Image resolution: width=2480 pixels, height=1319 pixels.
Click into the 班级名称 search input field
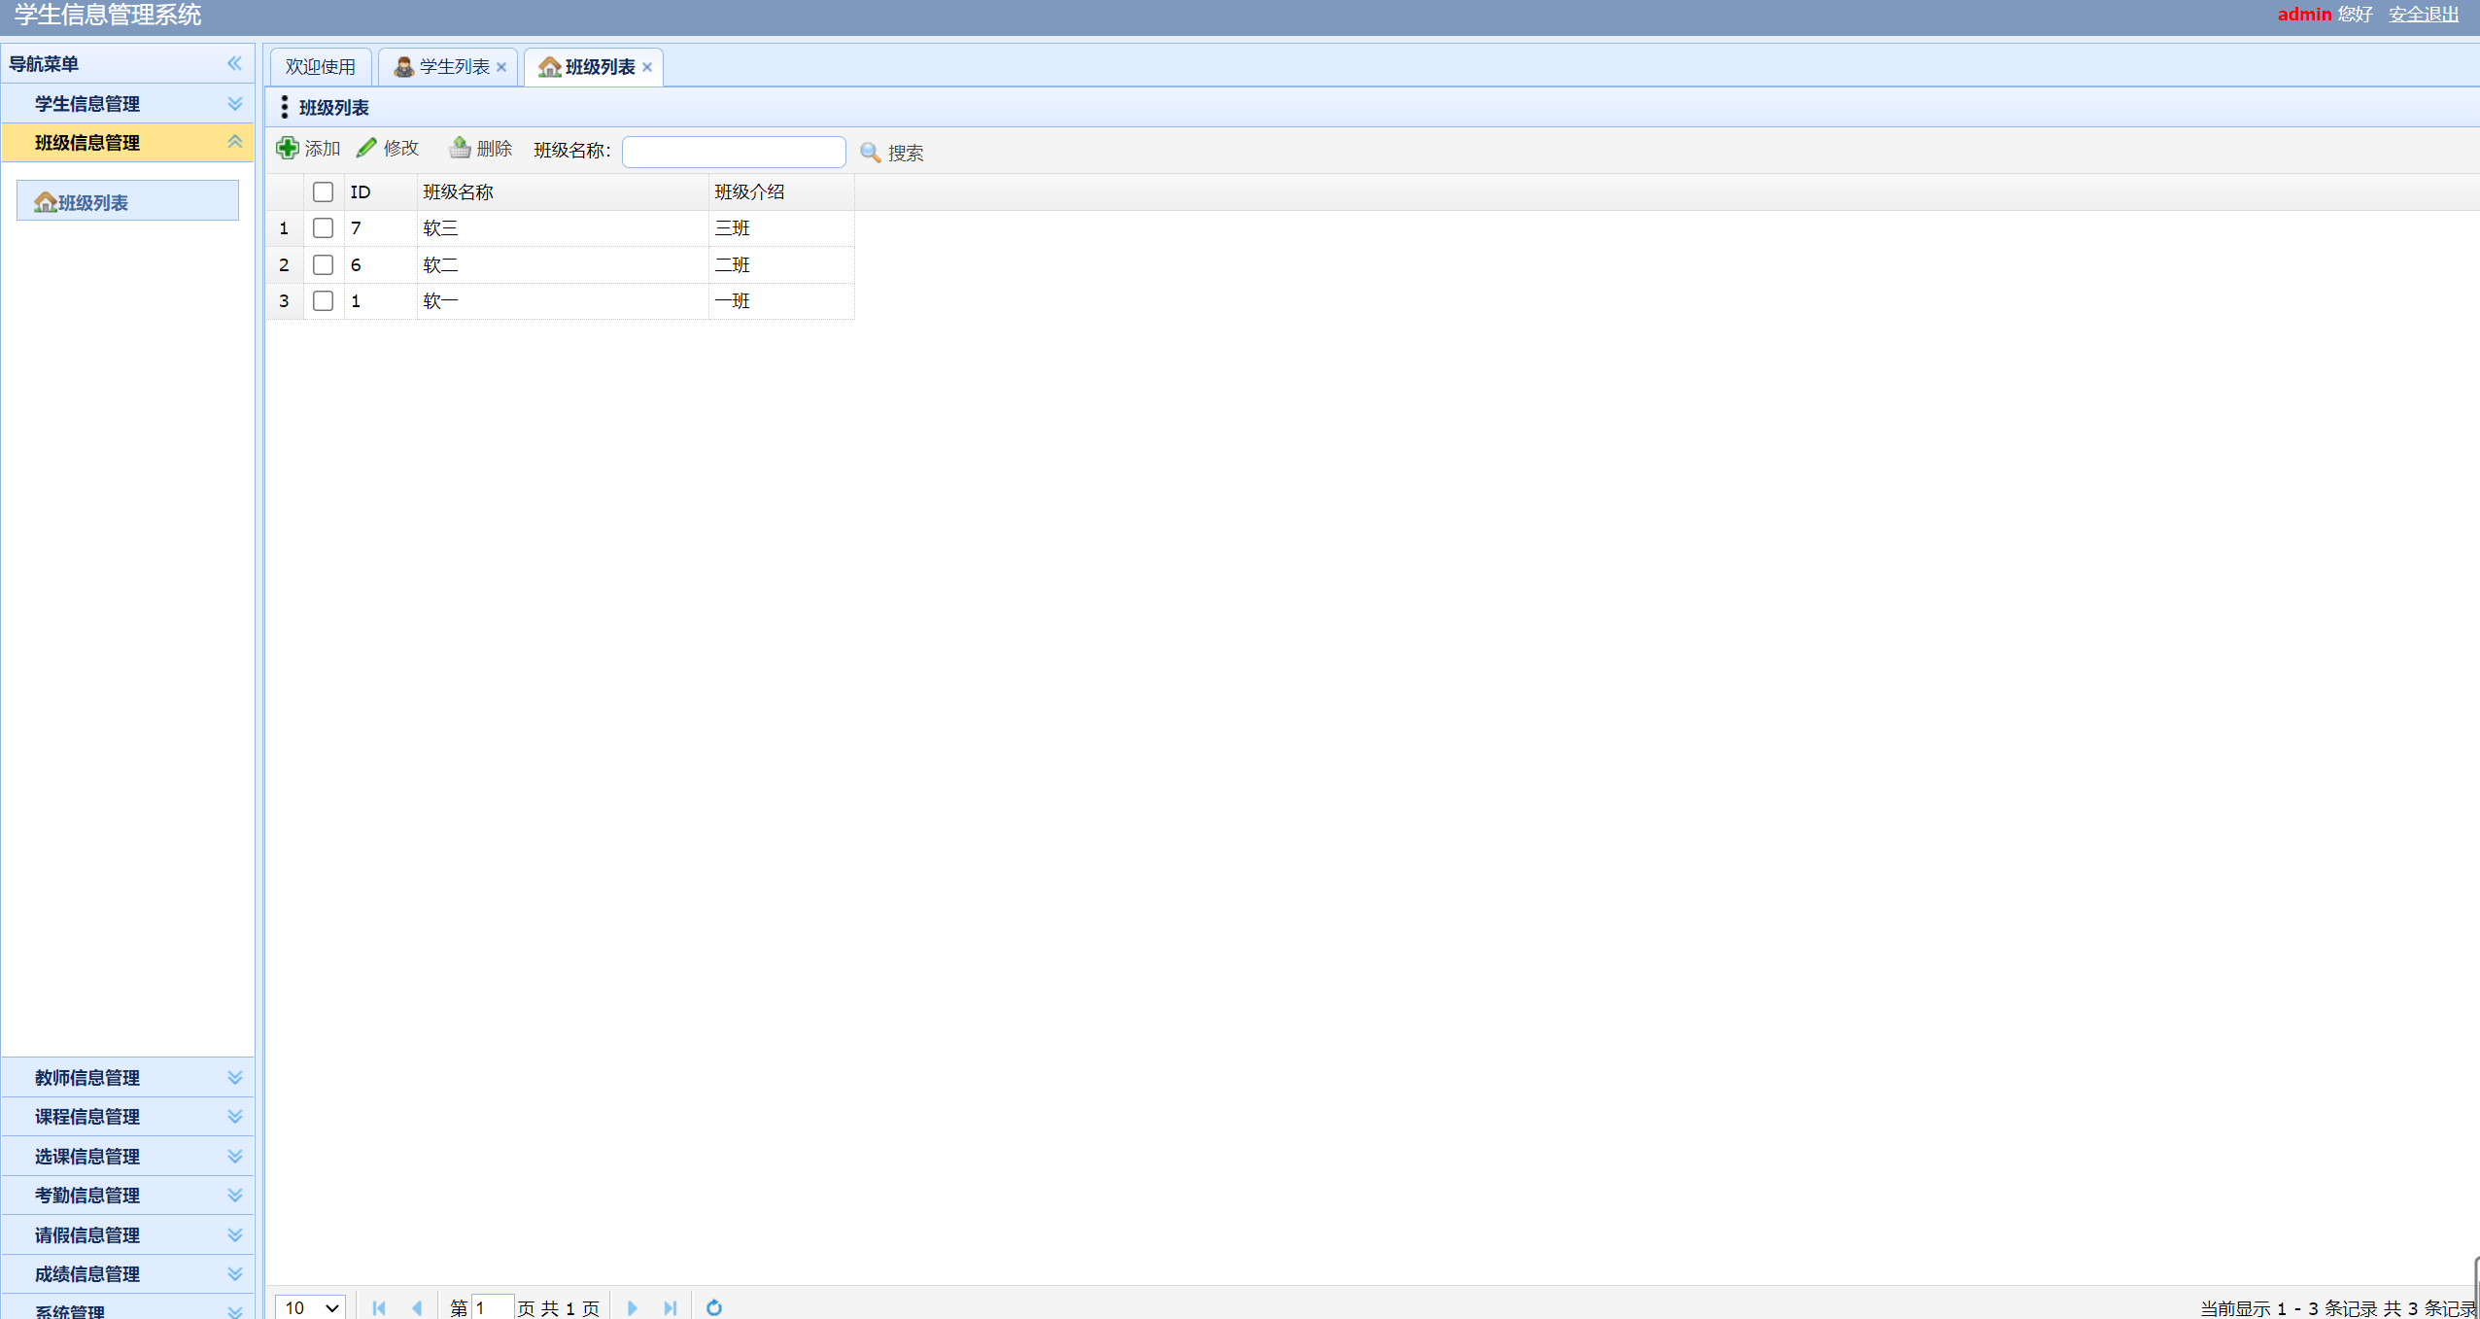[x=734, y=152]
